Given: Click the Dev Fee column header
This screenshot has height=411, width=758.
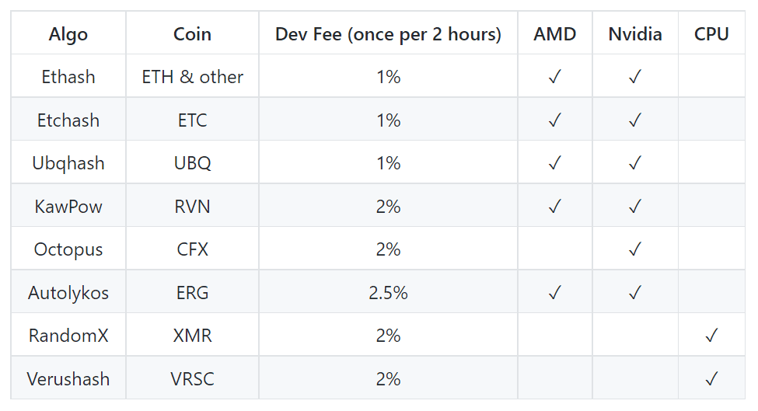Looking at the screenshot, I should [388, 34].
